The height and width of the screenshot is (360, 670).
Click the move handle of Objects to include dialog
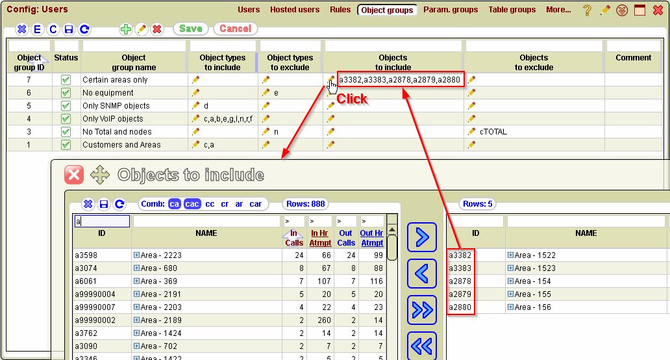pos(100,175)
